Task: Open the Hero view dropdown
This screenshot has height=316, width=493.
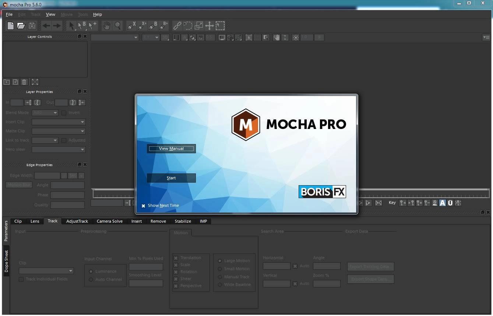Action: pyautogui.click(x=59, y=150)
